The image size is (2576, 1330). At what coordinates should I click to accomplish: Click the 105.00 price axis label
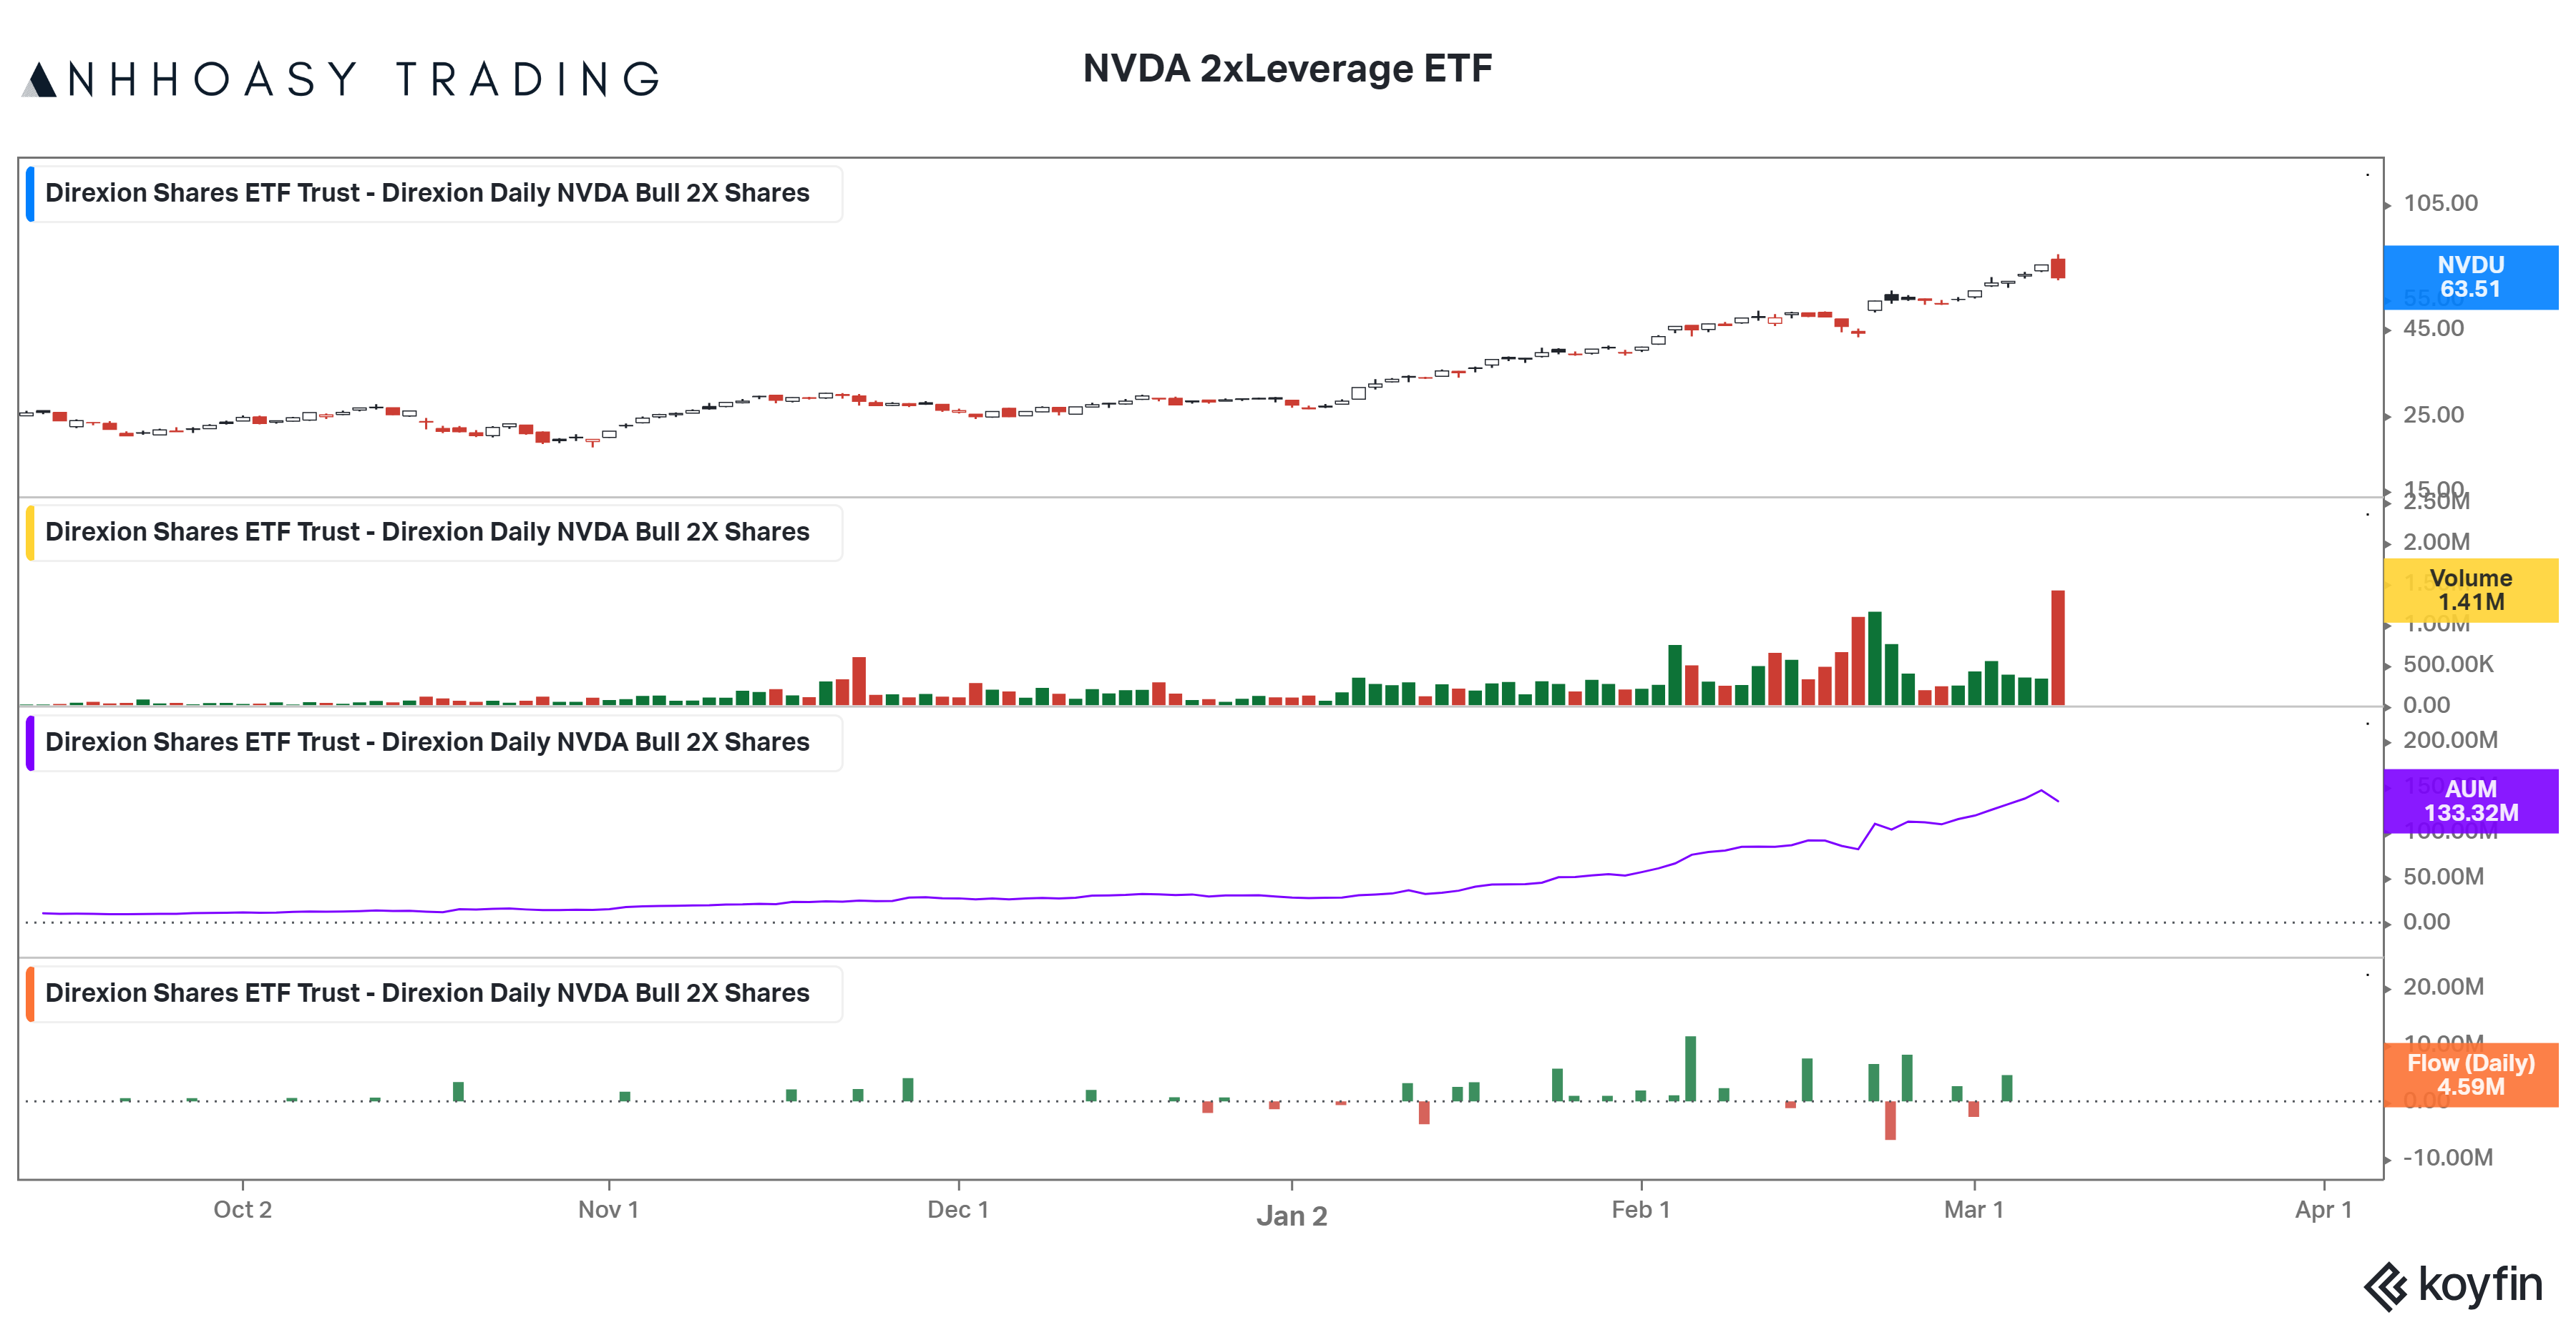pos(2439,204)
